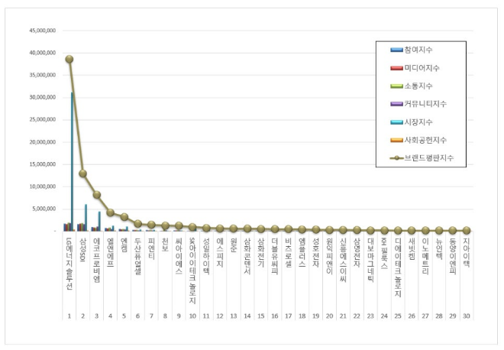Image resolution: width=504 pixels, height=350 pixels.
Task: Click the red 미디어지수 legend marker
Action: tap(397, 68)
